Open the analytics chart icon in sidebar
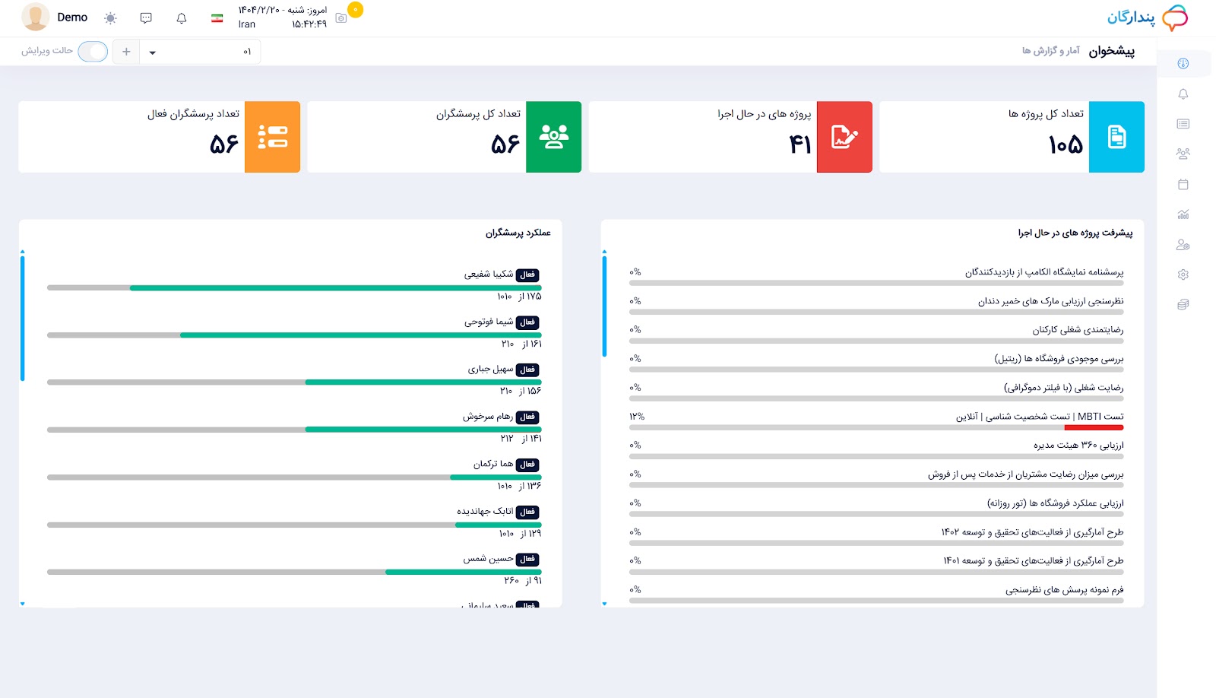Screen dimensions: 1216x698 [1183, 214]
